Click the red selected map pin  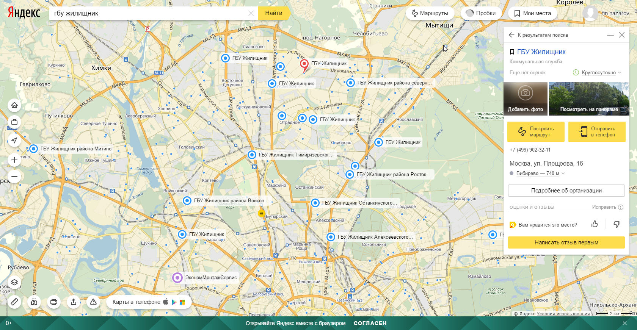tap(304, 65)
